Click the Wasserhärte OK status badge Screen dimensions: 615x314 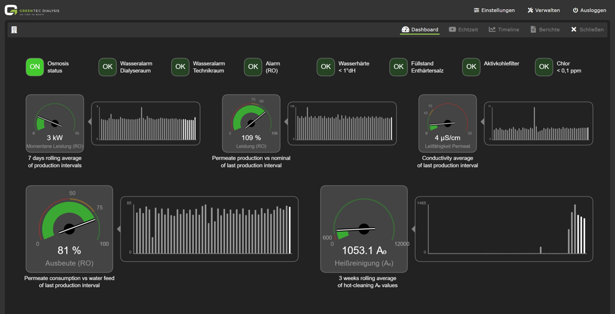pyautogui.click(x=326, y=67)
